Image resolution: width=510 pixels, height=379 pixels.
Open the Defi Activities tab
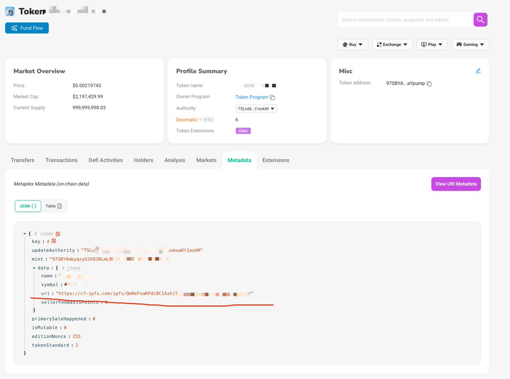(105, 160)
